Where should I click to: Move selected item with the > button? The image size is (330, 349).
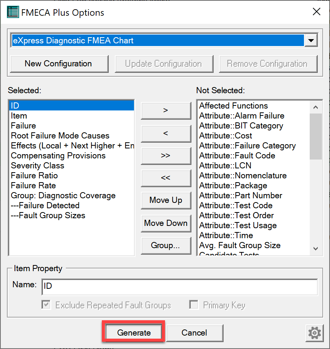pos(166,110)
